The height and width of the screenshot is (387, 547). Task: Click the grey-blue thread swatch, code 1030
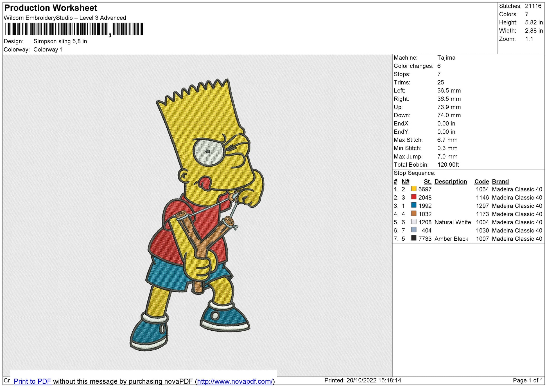[414, 230]
